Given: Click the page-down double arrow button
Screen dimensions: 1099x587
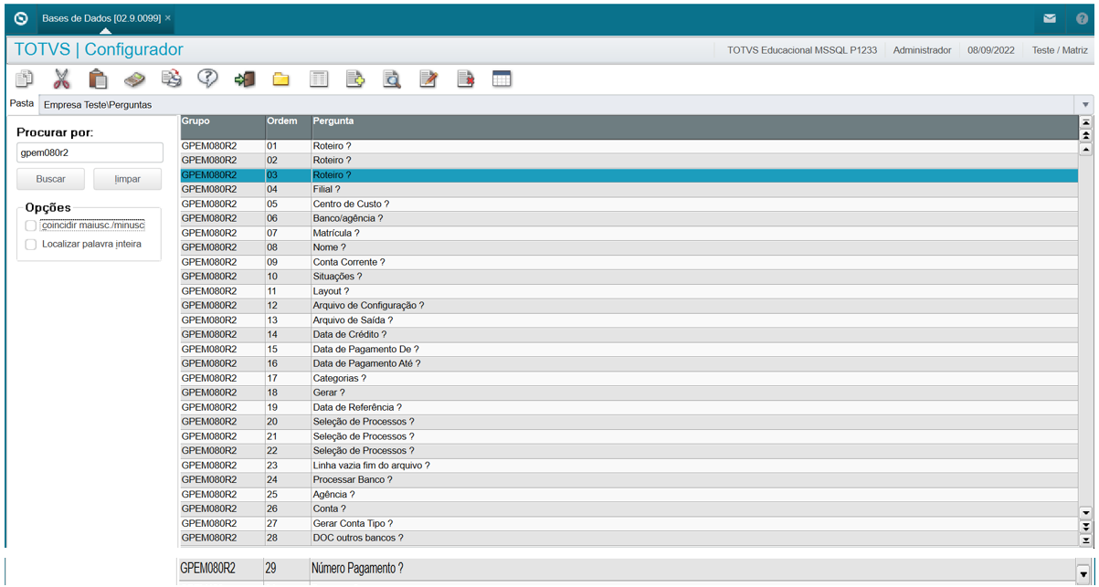Looking at the screenshot, I should point(1086,527).
